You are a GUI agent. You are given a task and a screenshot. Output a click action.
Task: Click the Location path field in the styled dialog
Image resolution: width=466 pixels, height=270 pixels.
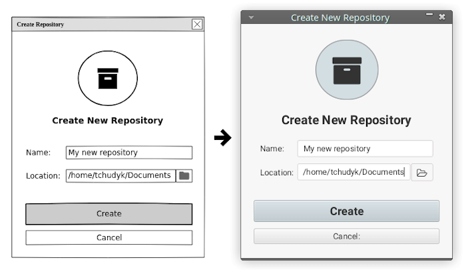point(353,172)
